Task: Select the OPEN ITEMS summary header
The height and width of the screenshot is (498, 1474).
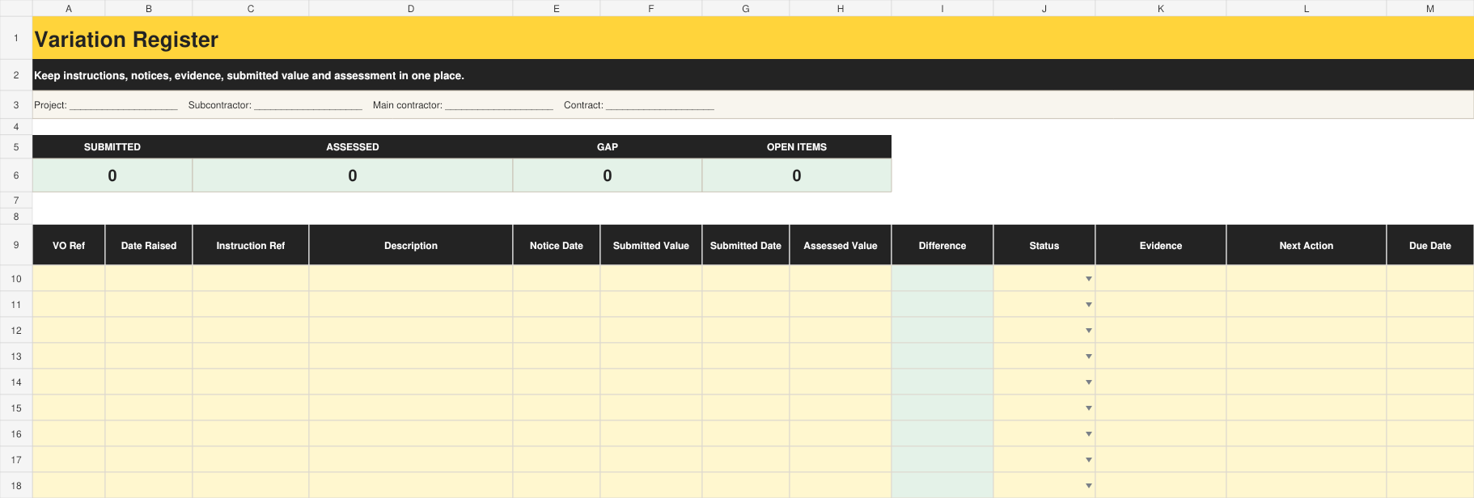Action: coord(797,146)
